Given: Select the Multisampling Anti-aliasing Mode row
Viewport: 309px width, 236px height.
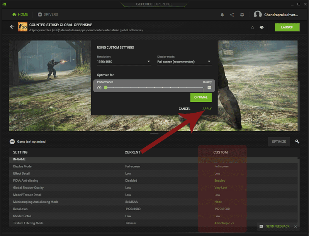Looking at the screenshot, I should tap(153, 202).
